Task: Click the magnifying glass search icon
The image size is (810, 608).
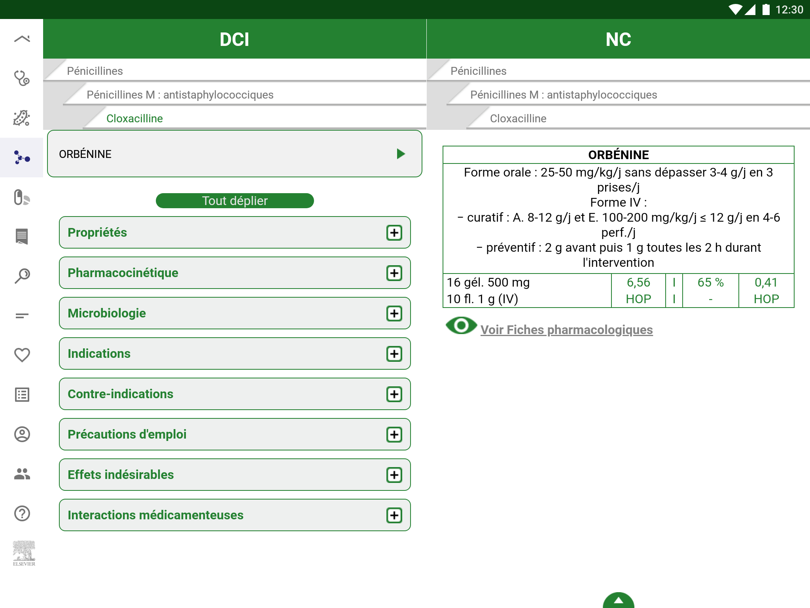Action: [22, 276]
